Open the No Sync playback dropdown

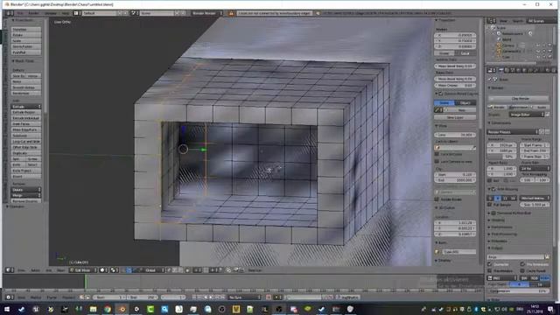245,297
